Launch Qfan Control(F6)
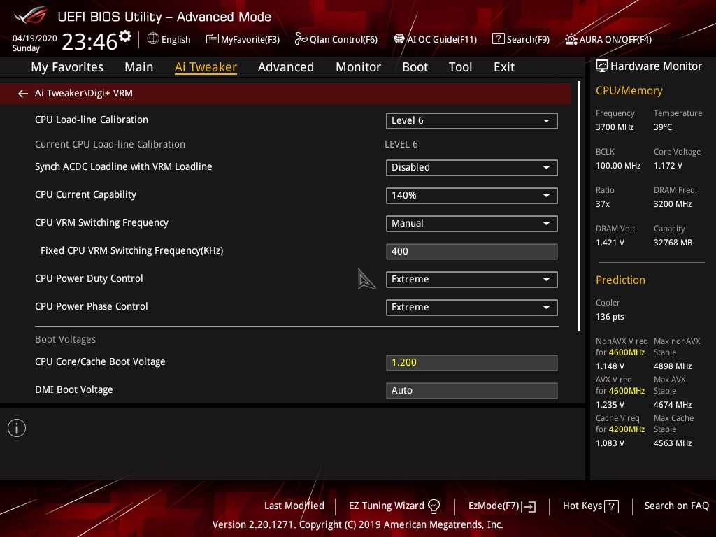The image size is (716, 537). click(336, 39)
